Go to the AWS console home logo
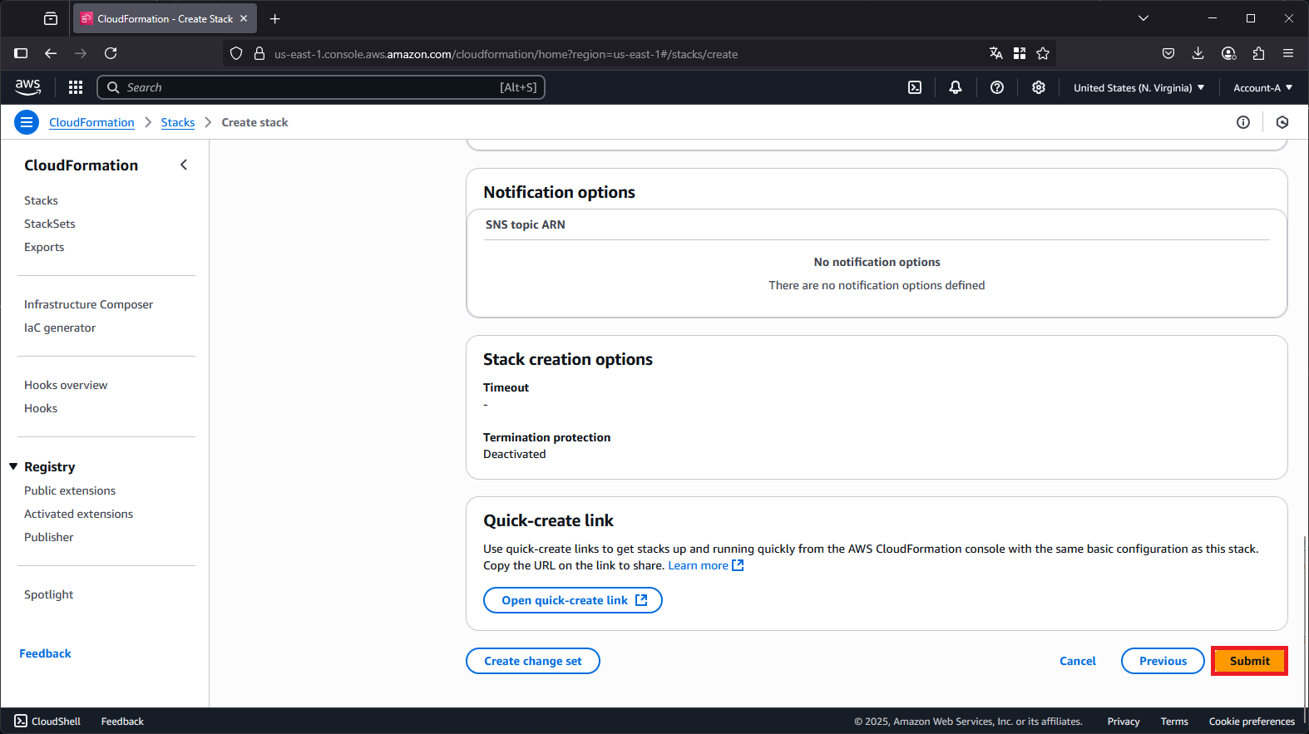Screen dimensions: 1309x734 pos(28,86)
